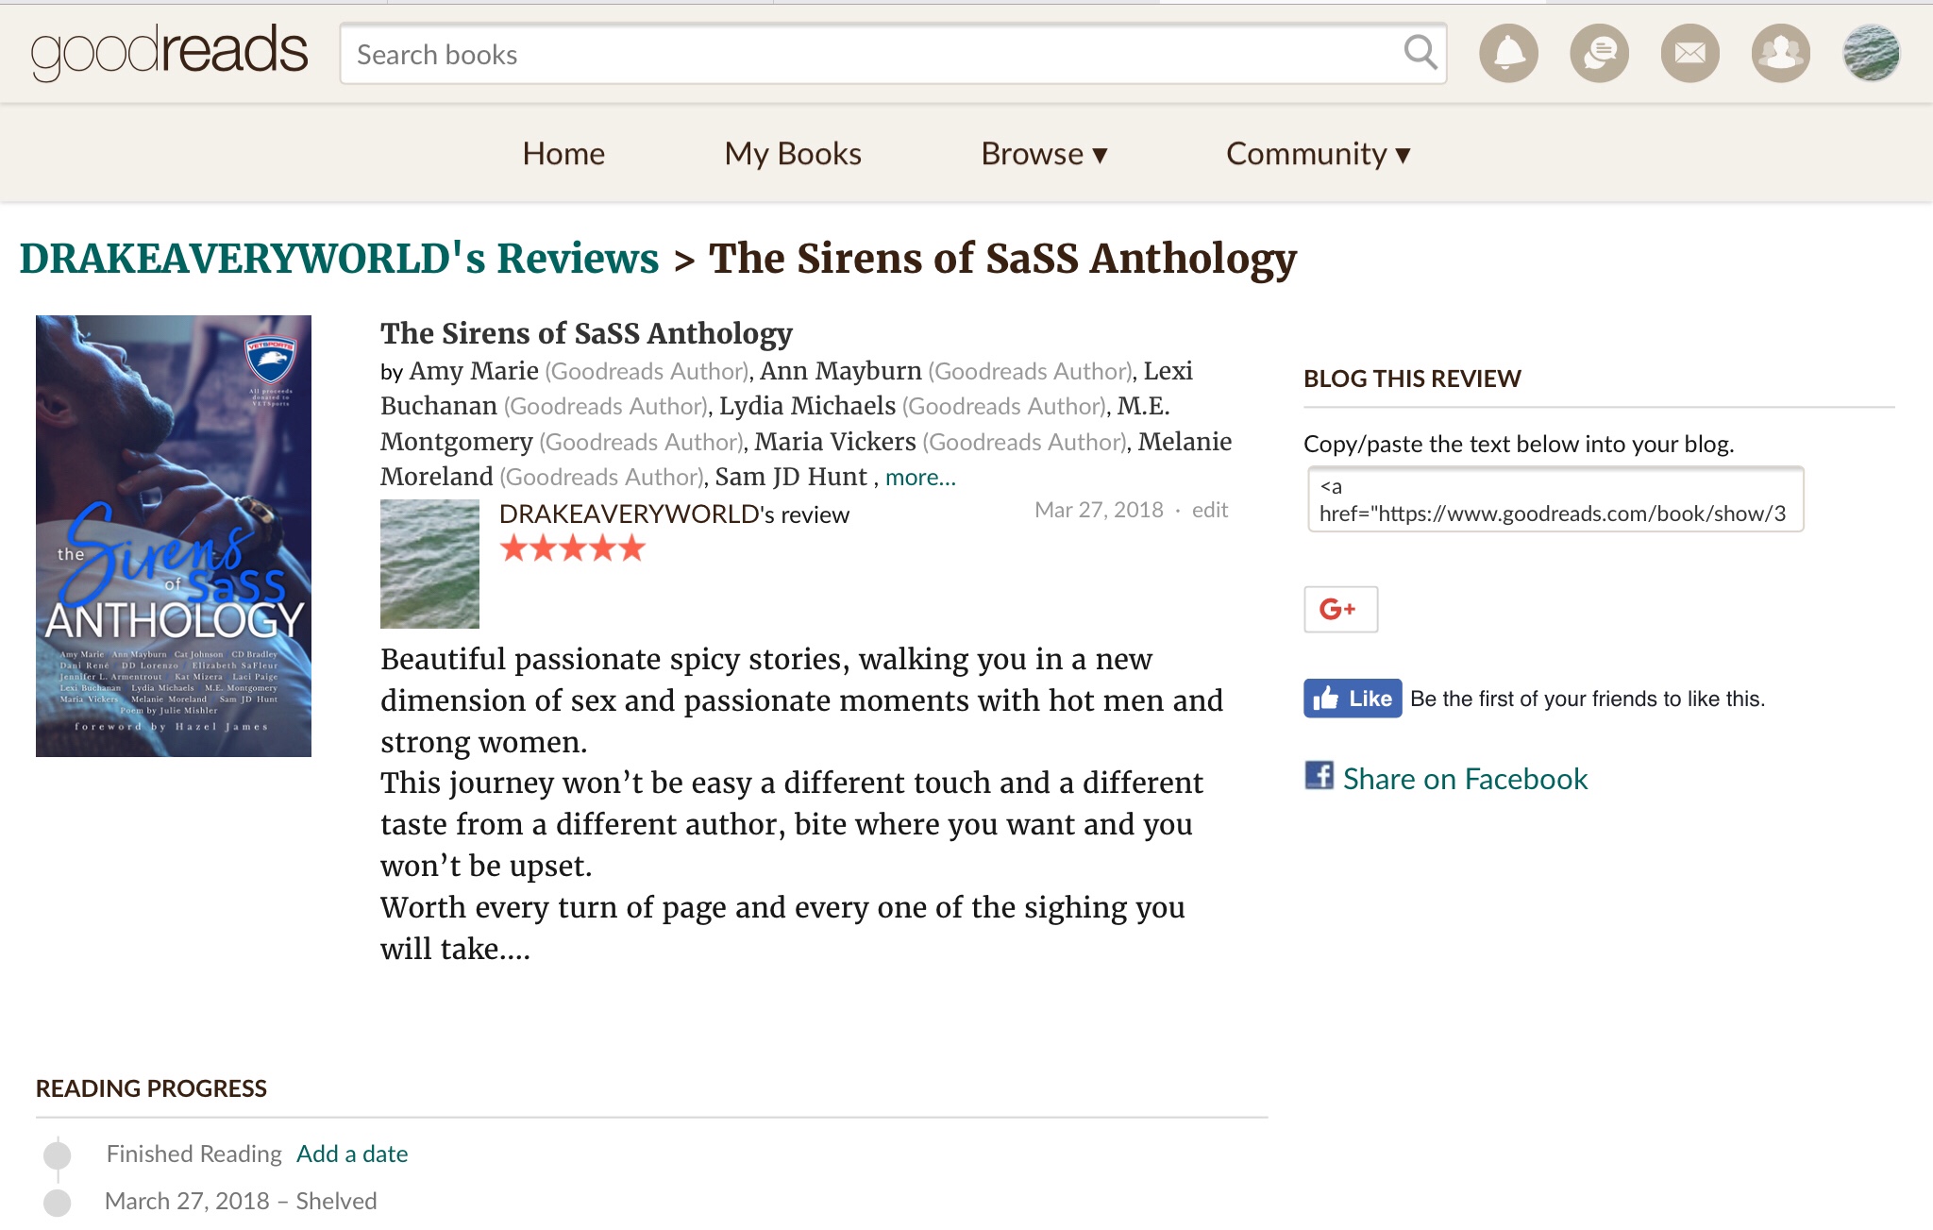Viewport: 1933px width, 1230px height.
Task: Open the discussions chat bubble icon
Action: click(x=1599, y=54)
